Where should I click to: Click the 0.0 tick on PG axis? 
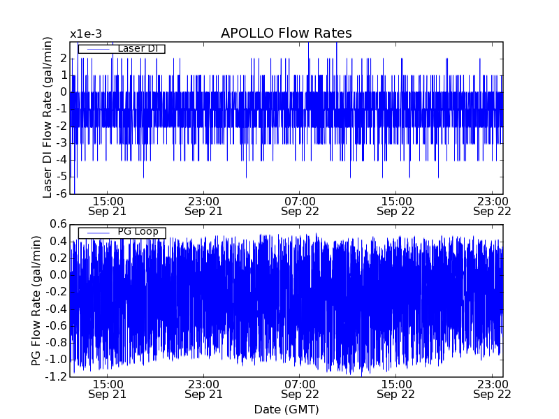[x=59, y=275]
